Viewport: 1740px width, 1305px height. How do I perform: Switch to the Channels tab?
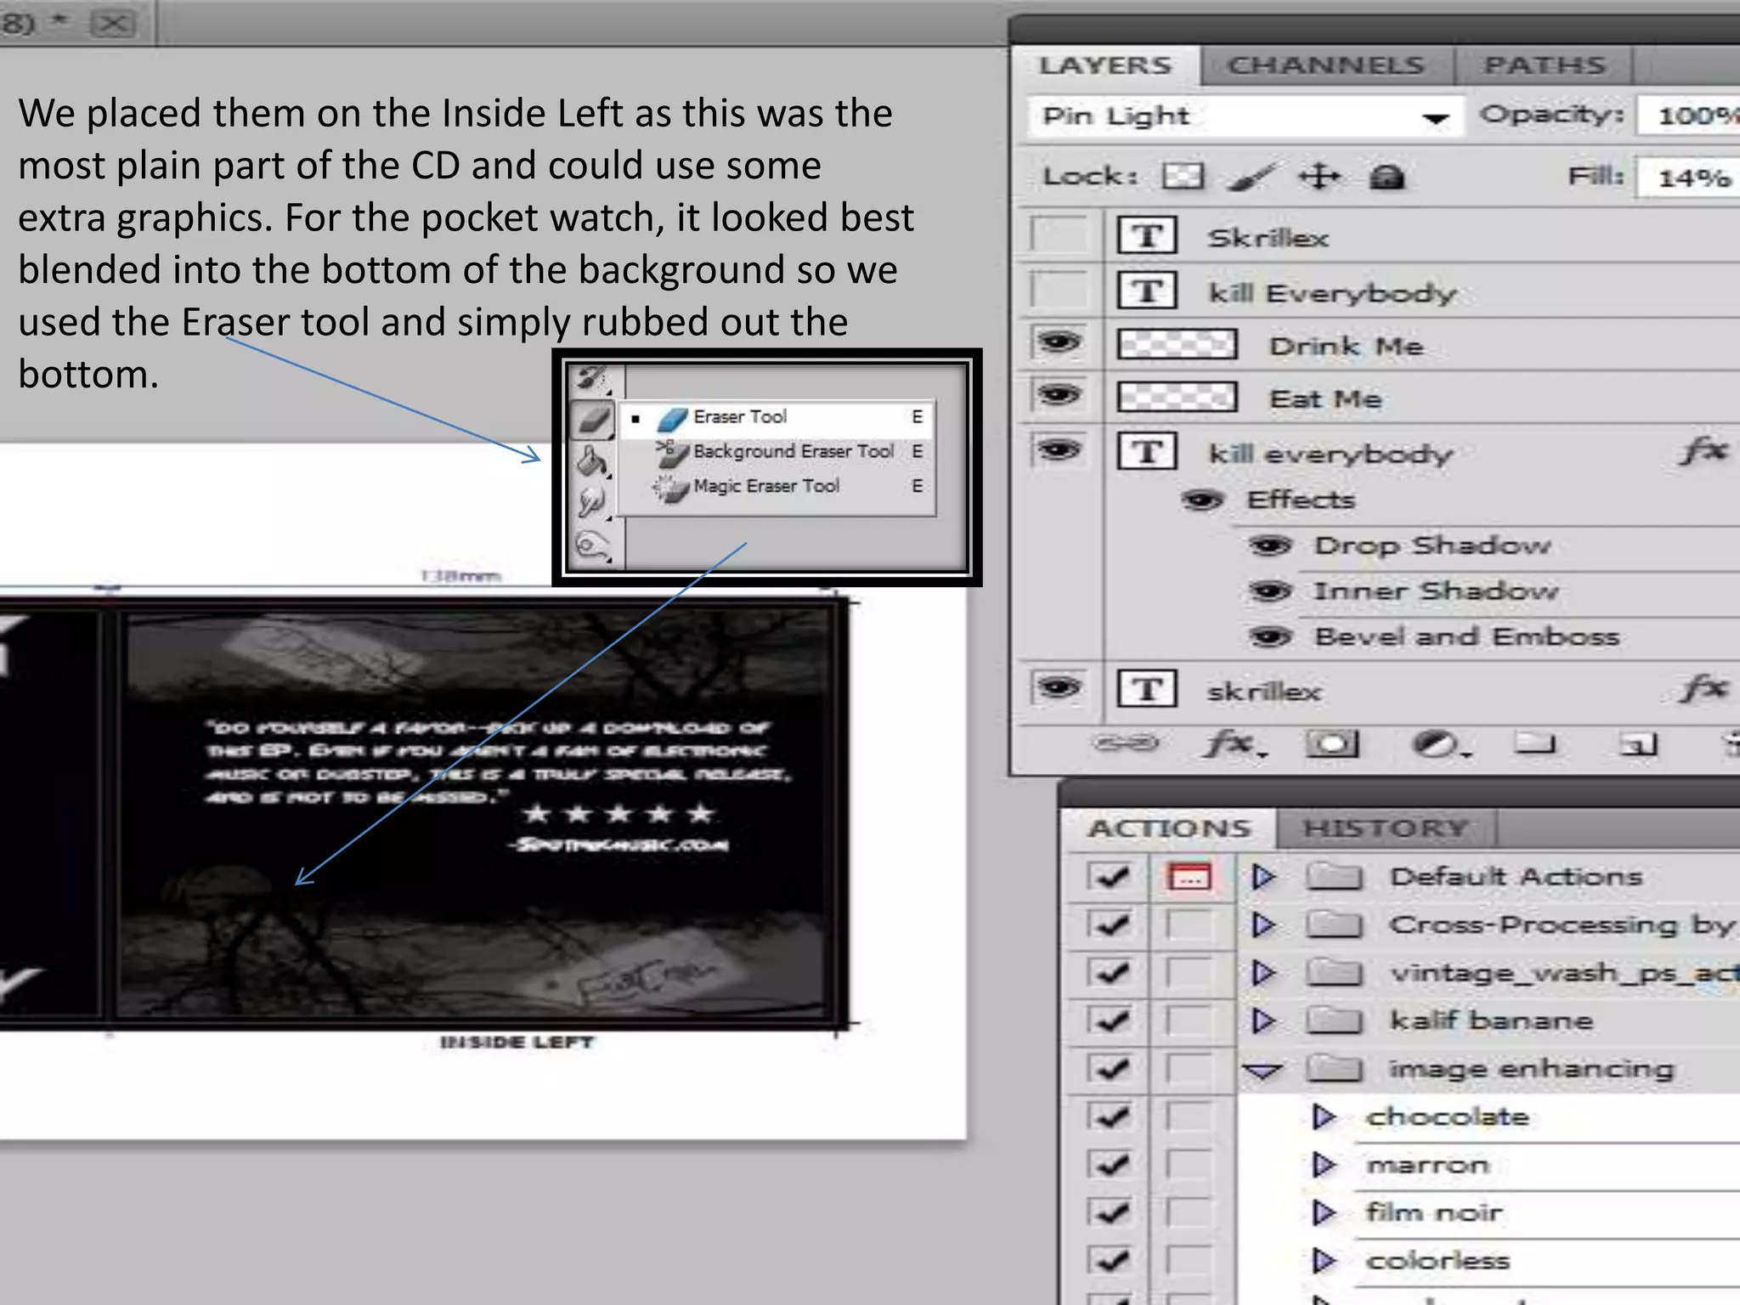coord(1326,65)
